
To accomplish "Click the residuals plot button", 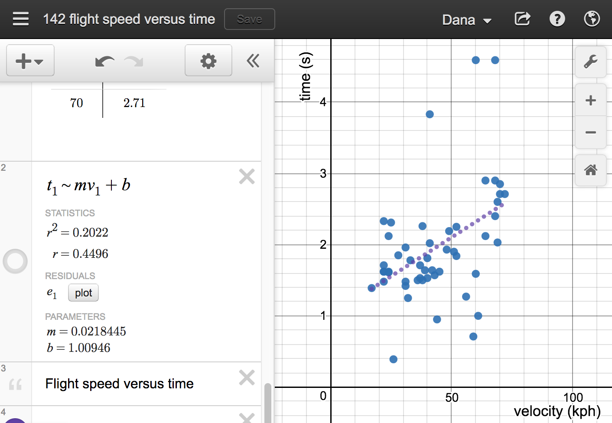I will (83, 293).
